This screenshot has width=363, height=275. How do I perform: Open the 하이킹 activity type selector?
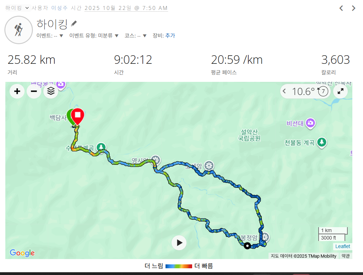coord(17,8)
